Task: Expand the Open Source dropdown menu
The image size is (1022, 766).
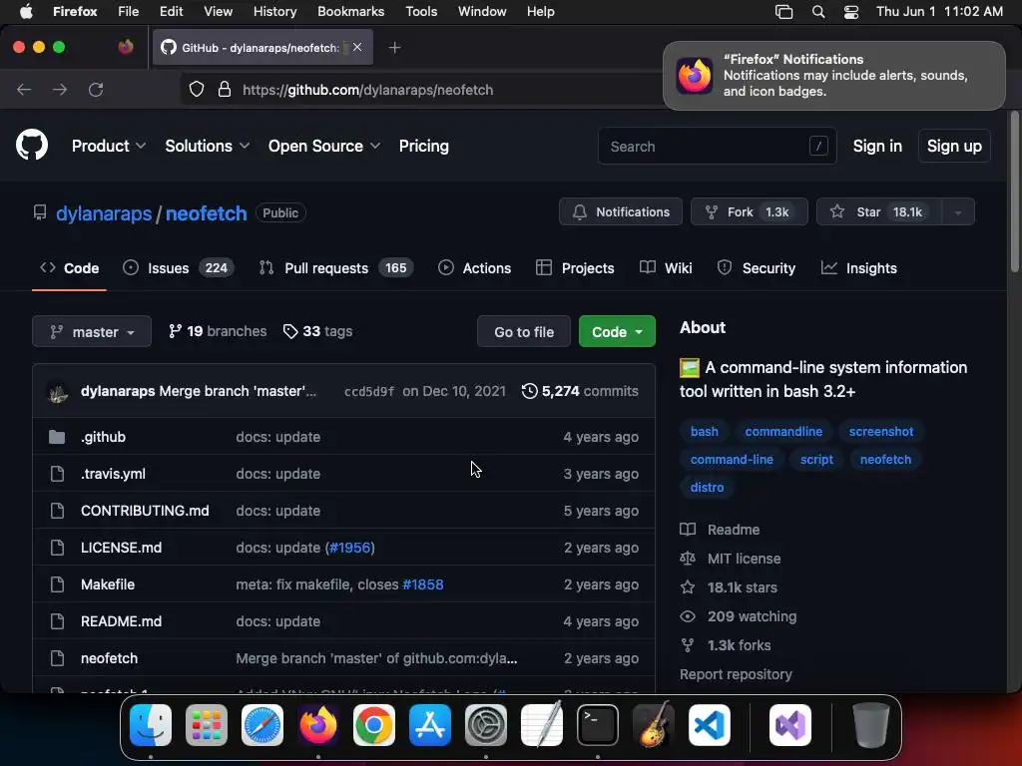Action: click(324, 146)
